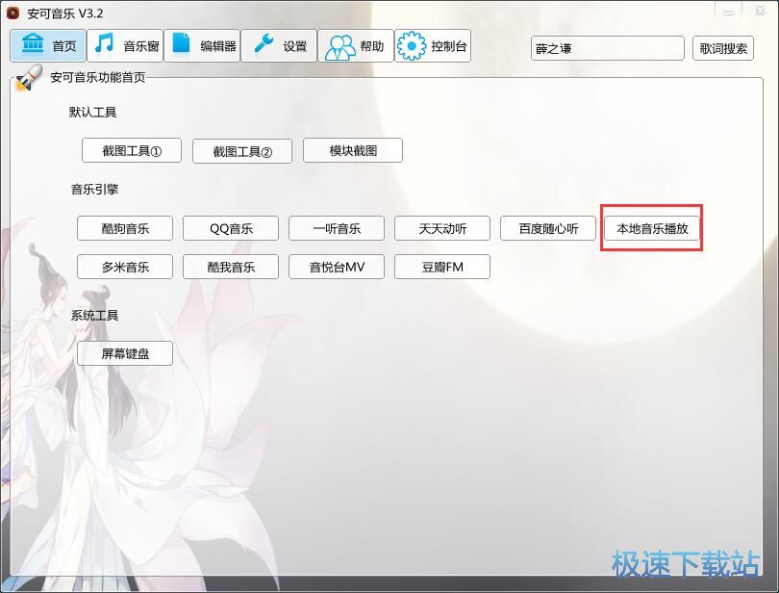Open the 帮助 help tab
This screenshot has height=593, width=779.
(x=356, y=46)
